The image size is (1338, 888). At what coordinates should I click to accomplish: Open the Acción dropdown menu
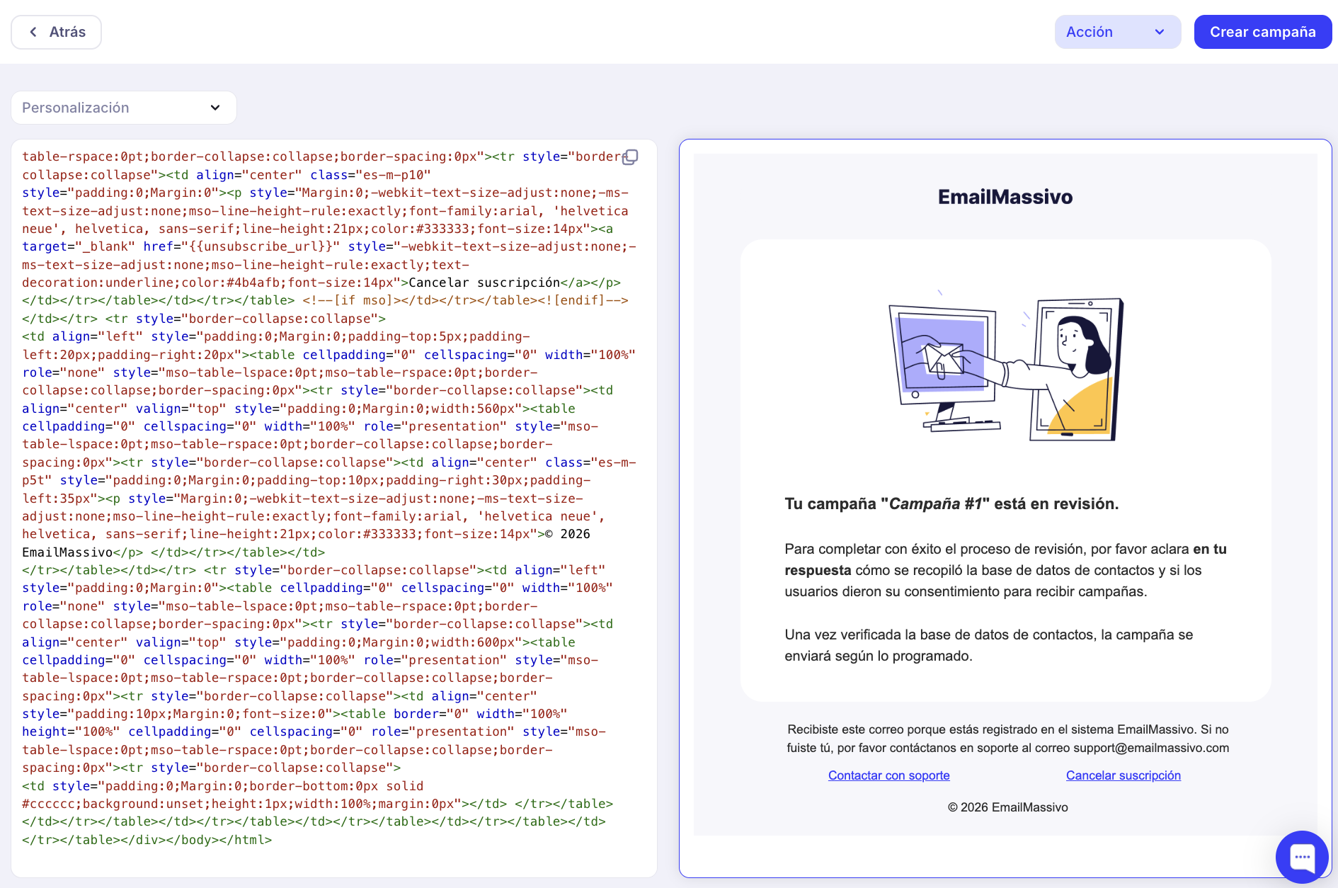[x=1116, y=32]
